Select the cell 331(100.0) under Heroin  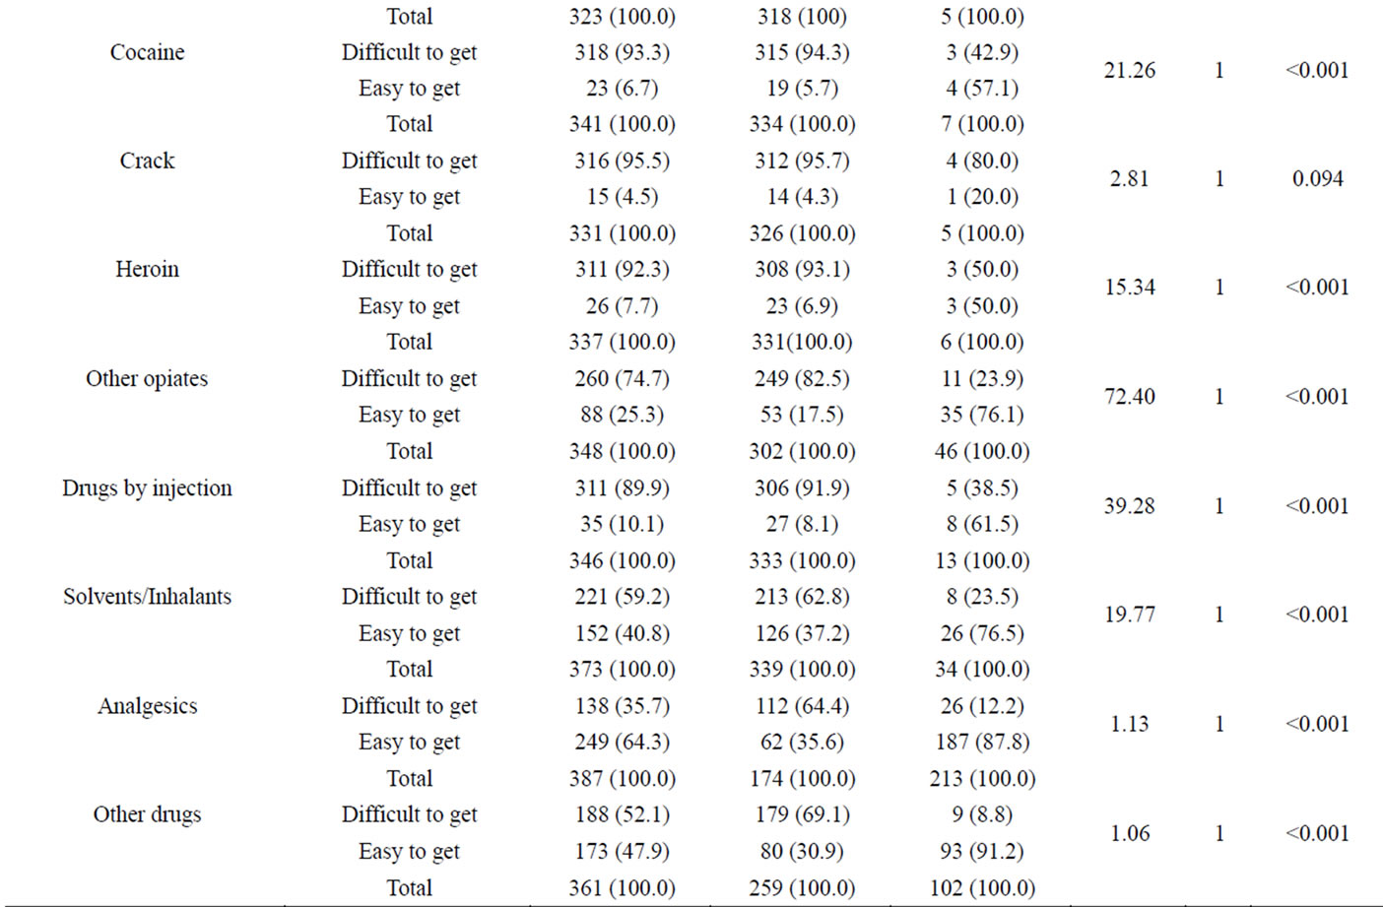[x=802, y=342]
